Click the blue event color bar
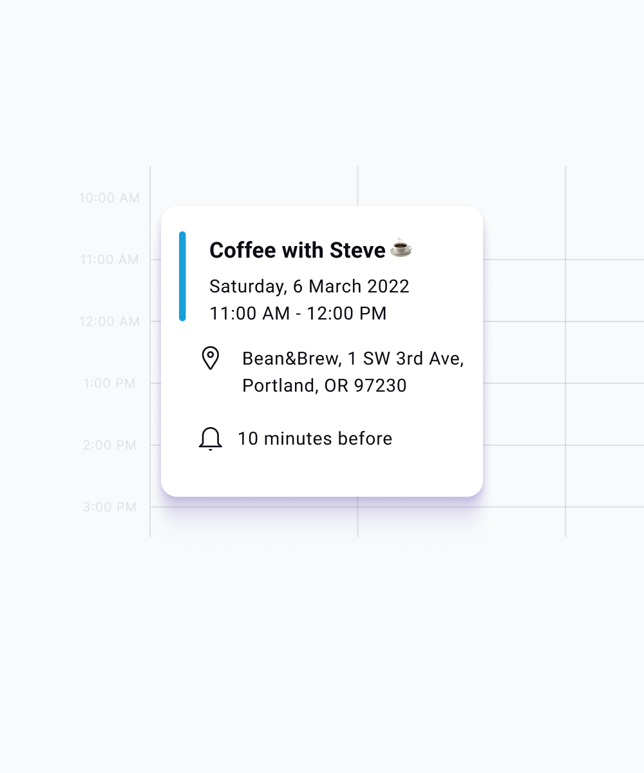Image resolution: width=644 pixels, height=773 pixels. coord(182,276)
